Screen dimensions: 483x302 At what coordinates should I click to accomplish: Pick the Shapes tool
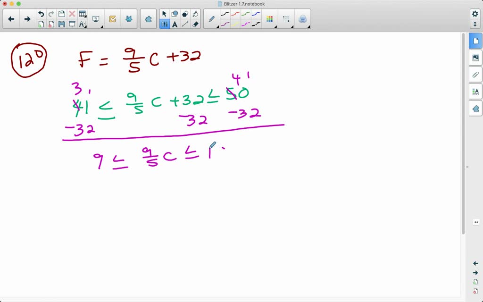[x=175, y=13]
